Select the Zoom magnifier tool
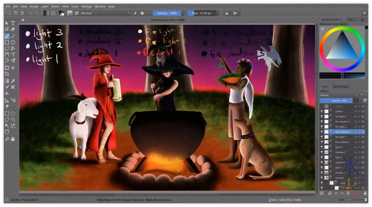This screenshot has width=372, height=207. point(7,139)
